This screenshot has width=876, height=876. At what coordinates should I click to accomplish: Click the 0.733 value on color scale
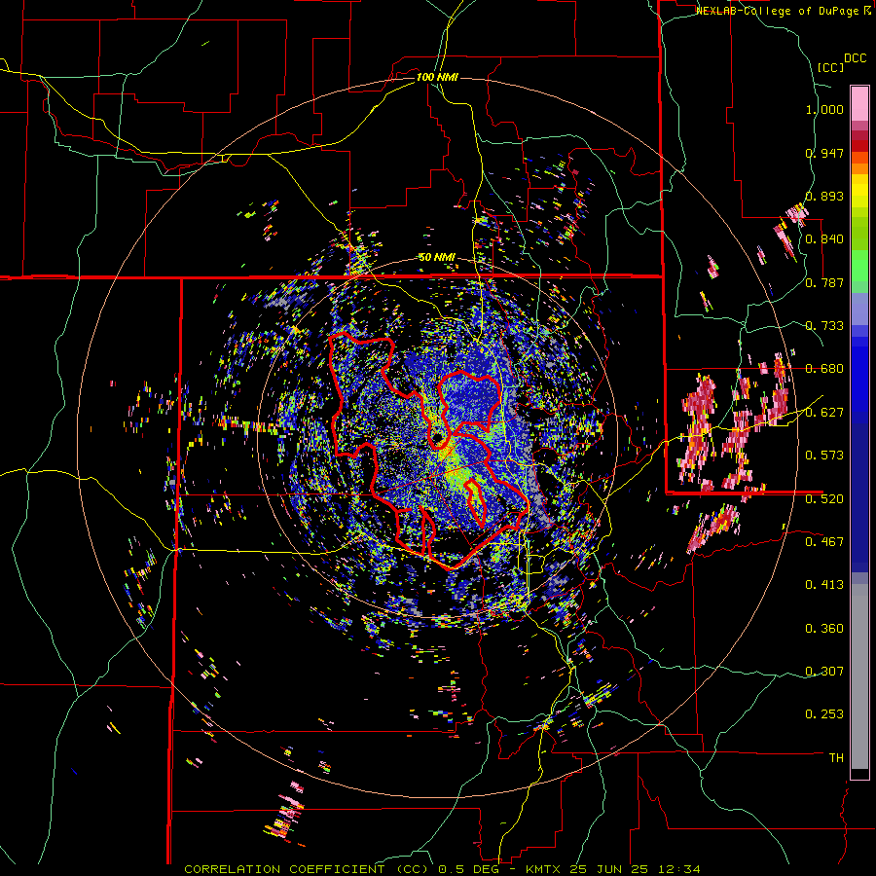pos(824,326)
